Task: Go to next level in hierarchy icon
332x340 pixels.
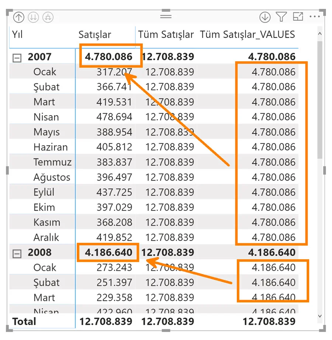Action: 33,17
